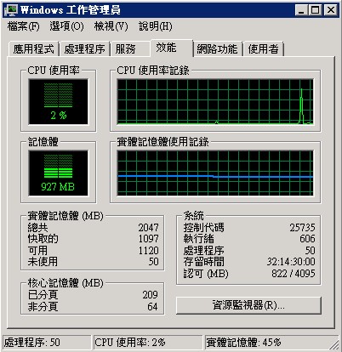Open the 選項(O) menu
The image size is (342, 352).
[66, 26]
